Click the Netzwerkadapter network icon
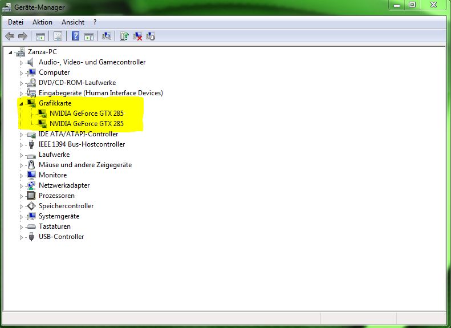Image resolution: width=451 pixels, height=328 pixels. pos(31,185)
